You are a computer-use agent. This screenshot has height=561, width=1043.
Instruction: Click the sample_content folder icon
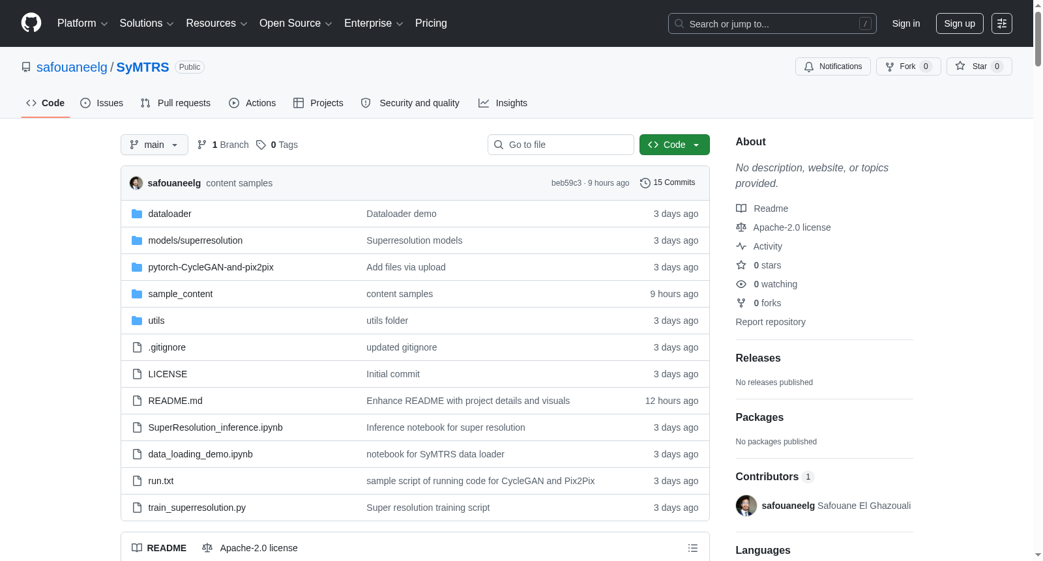137,294
